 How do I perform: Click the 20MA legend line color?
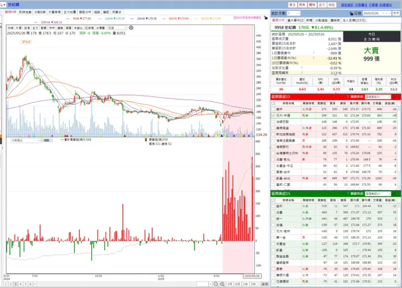[132, 18]
